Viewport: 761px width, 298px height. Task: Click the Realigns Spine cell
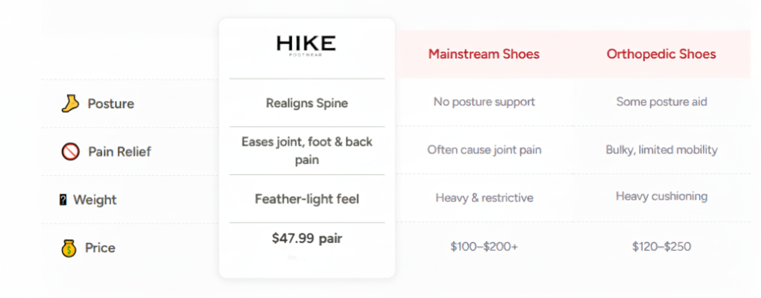point(307,103)
